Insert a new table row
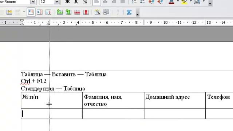 click(60, 12)
